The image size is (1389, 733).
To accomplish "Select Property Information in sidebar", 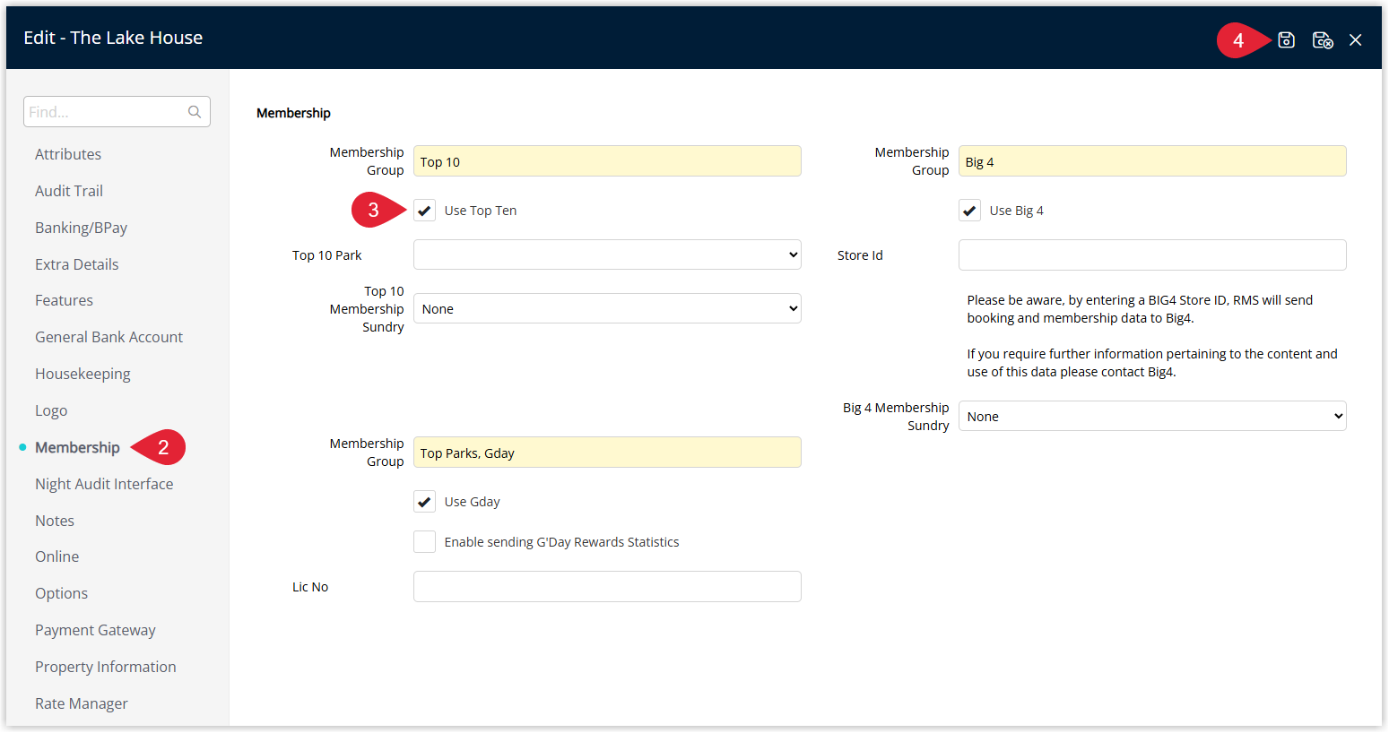I will pos(106,667).
